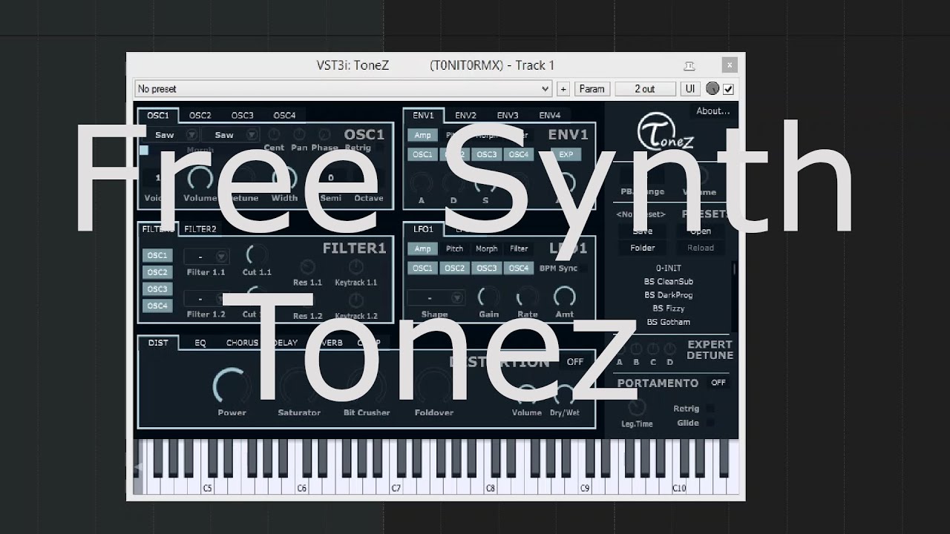Click the LFO Amt knob
The width and height of the screenshot is (950, 534).
click(565, 297)
